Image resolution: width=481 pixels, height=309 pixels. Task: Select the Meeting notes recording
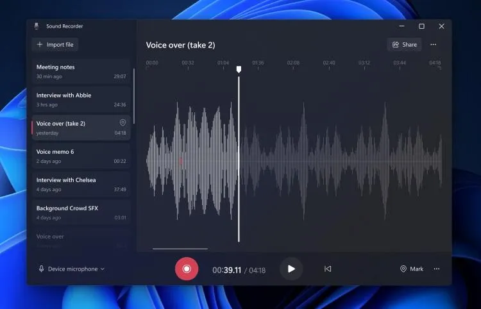[81, 71]
